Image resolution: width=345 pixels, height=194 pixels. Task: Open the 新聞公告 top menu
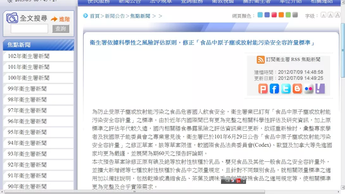pos(130,2)
